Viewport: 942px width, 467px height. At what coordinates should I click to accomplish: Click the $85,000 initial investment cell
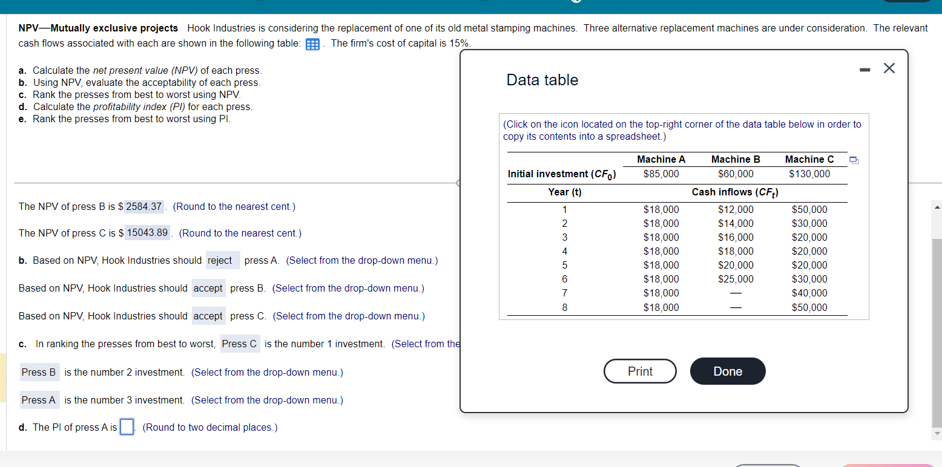661,174
